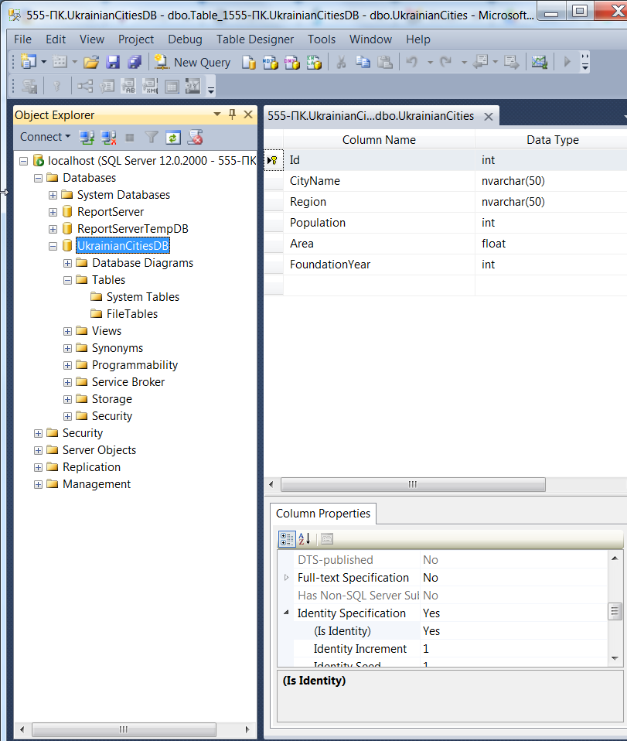The image size is (627, 741).
Task: Select the dbo.UkrainianCities designer tab
Action: click(371, 116)
